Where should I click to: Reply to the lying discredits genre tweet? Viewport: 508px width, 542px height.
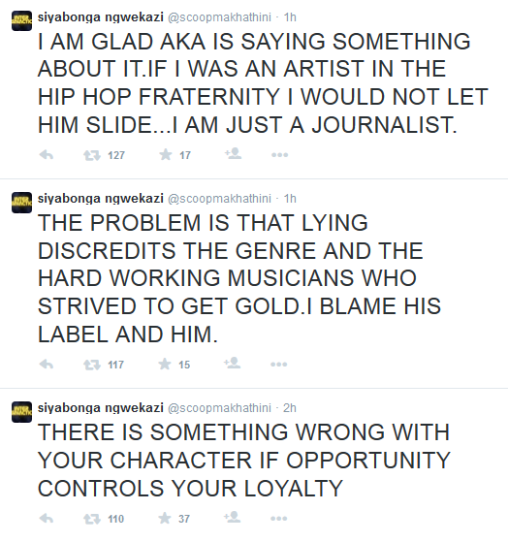coord(47,365)
